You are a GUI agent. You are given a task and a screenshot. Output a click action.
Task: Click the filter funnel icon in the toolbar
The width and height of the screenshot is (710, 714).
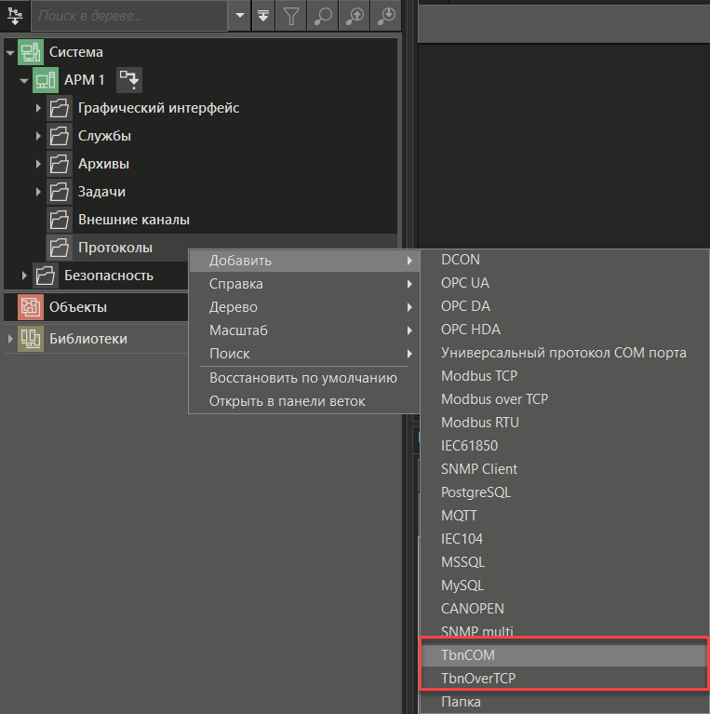click(x=292, y=16)
